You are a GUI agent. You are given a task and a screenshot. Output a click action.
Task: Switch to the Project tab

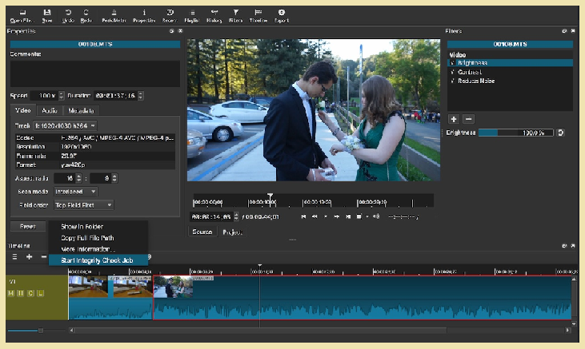click(232, 232)
